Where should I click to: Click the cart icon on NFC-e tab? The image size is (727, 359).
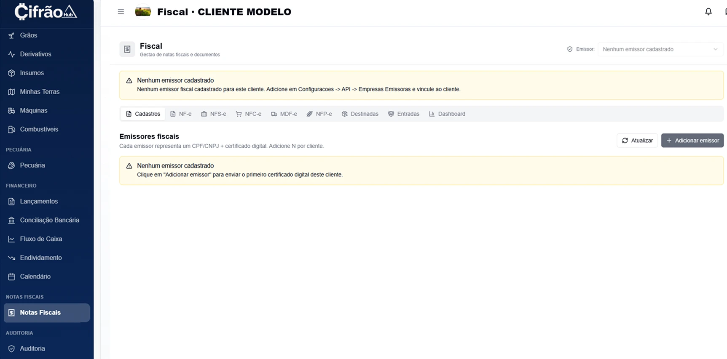pyautogui.click(x=239, y=114)
